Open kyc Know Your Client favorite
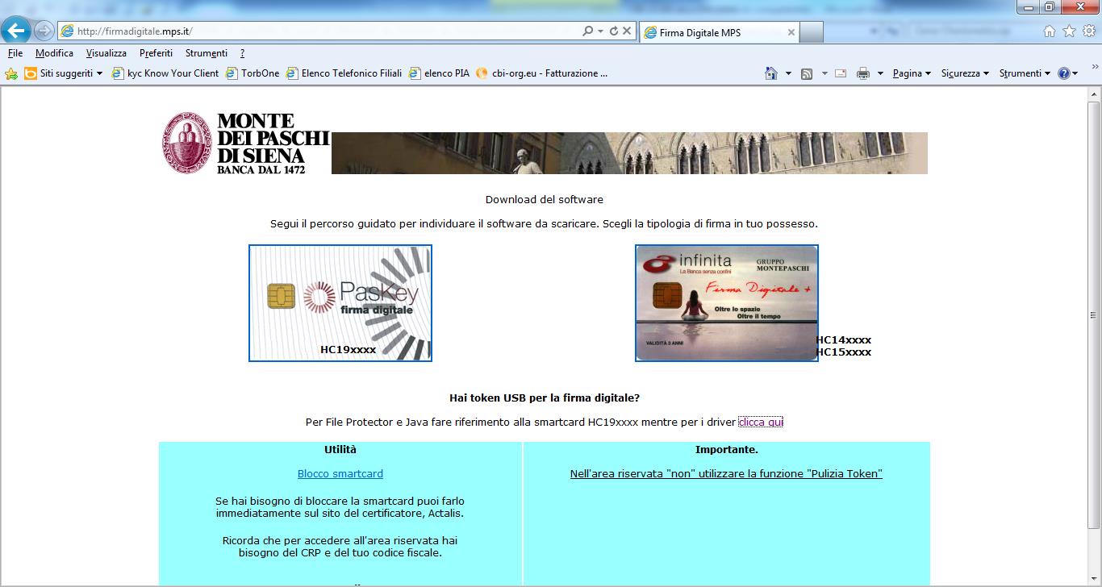 tap(165, 73)
